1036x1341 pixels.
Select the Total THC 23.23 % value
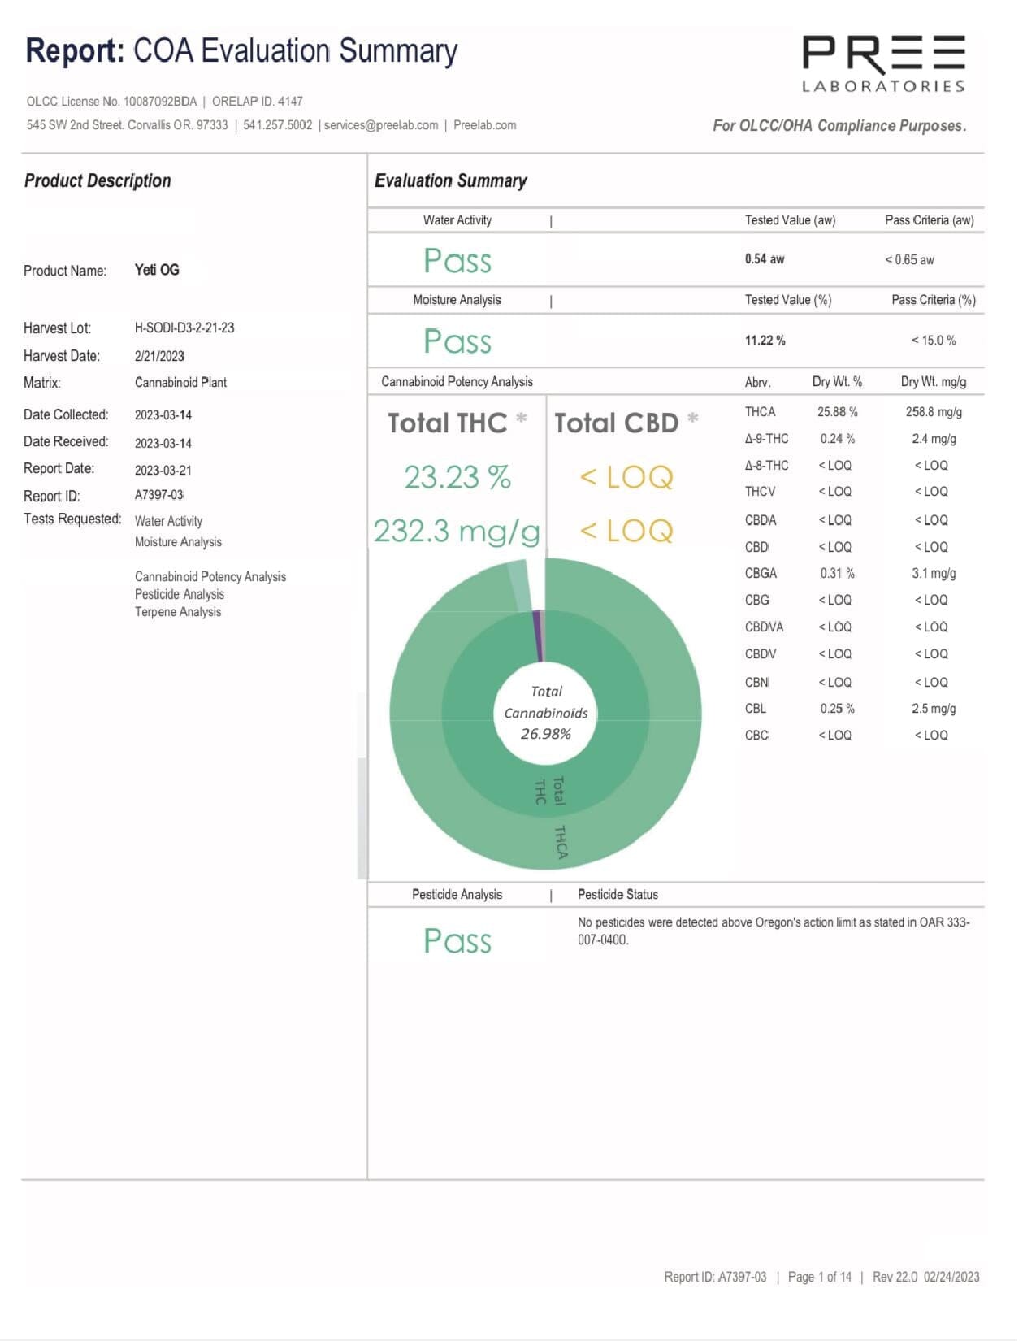click(x=457, y=477)
